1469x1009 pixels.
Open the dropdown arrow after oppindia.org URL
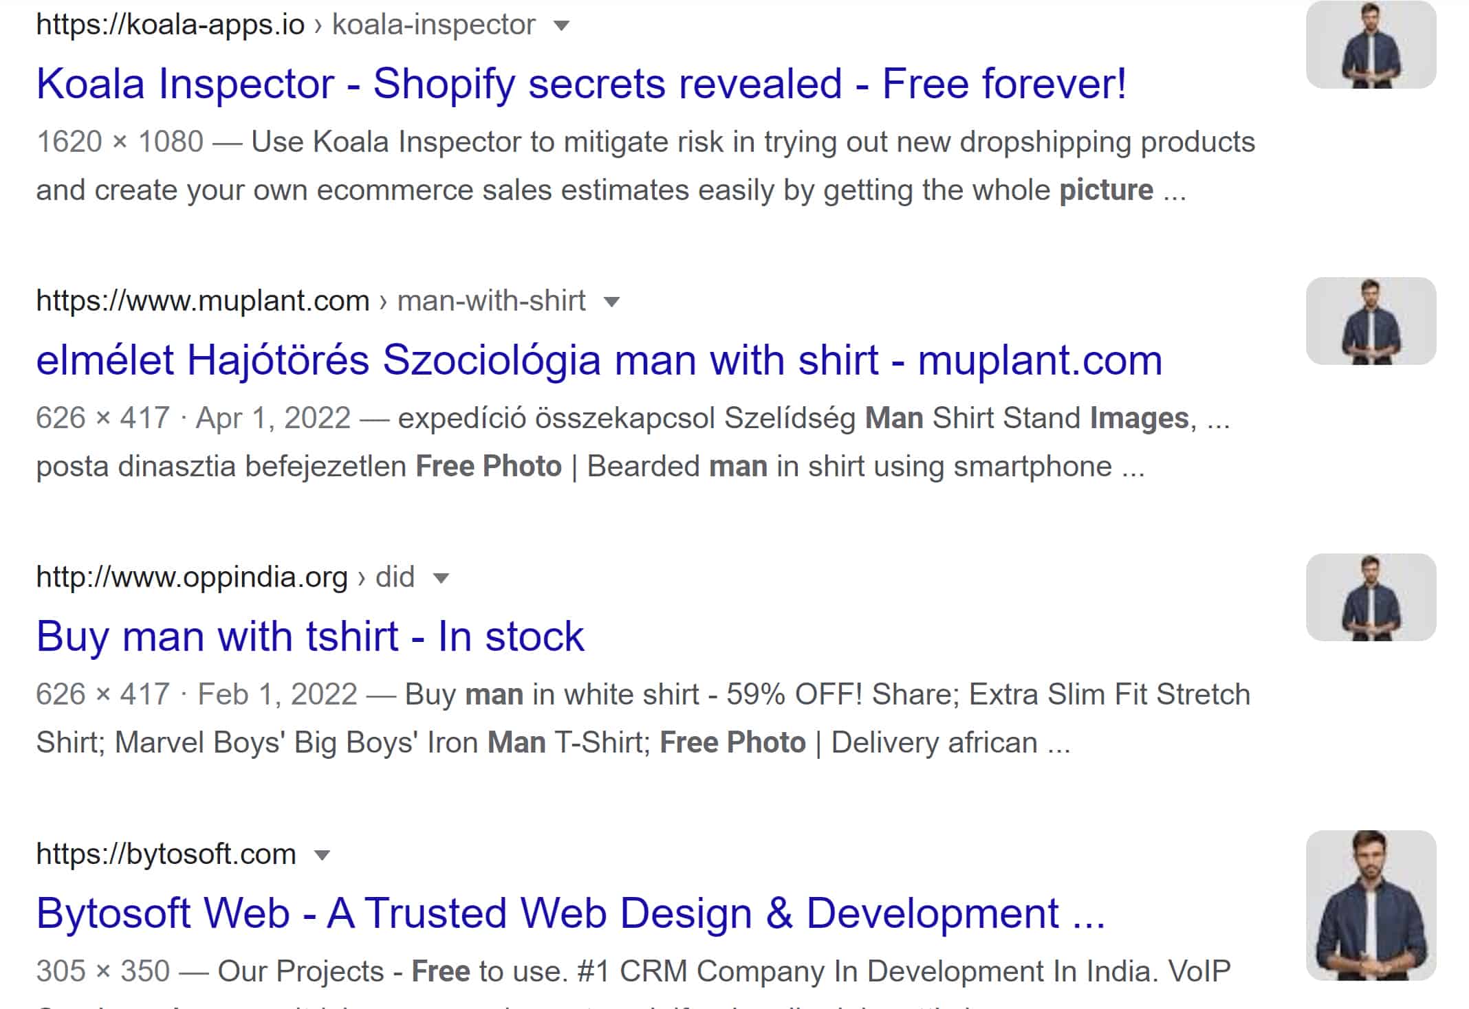[x=442, y=578]
